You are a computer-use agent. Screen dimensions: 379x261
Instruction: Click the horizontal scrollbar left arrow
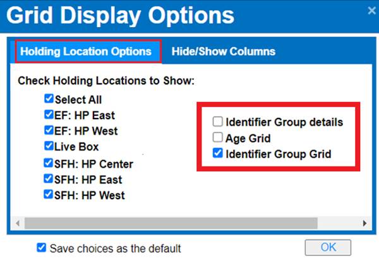(x=18, y=223)
